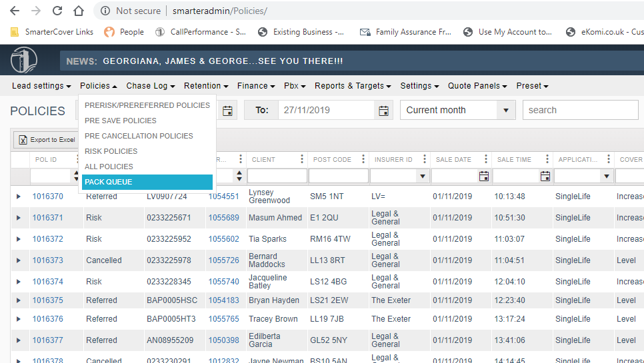Image resolution: width=644 pixels, height=363 pixels.
Task: Expand row for policy 1016370
Action: [19, 196]
